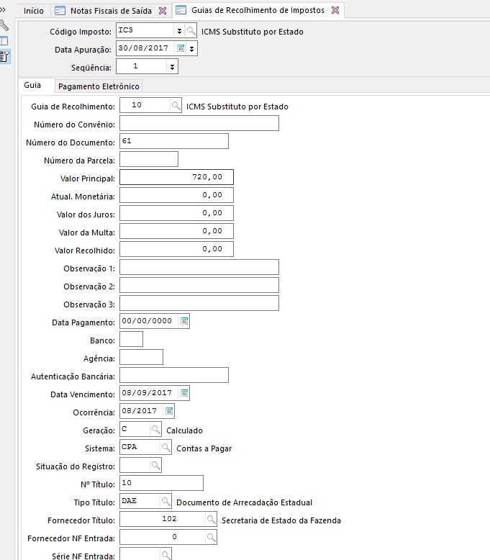Open calendar for Data Pagamento

click(184, 321)
